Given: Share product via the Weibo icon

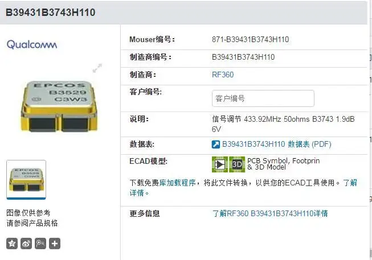Looking at the screenshot, I should pos(26,244).
